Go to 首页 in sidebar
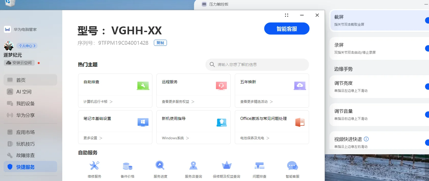The image size is (429, 181). [30, 80]
